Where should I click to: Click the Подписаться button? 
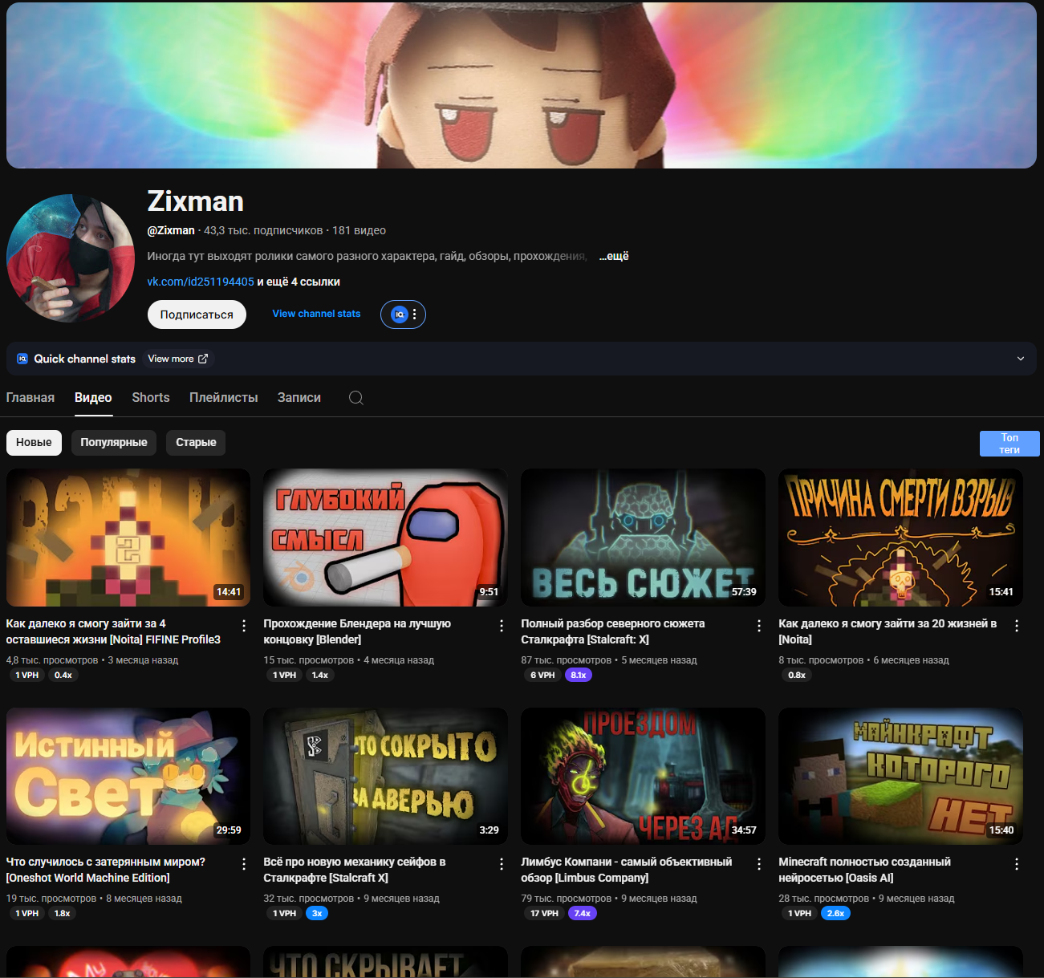[x=197, y=315]
